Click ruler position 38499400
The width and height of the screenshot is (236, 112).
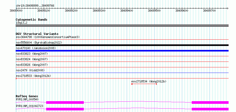click(126, 11)
